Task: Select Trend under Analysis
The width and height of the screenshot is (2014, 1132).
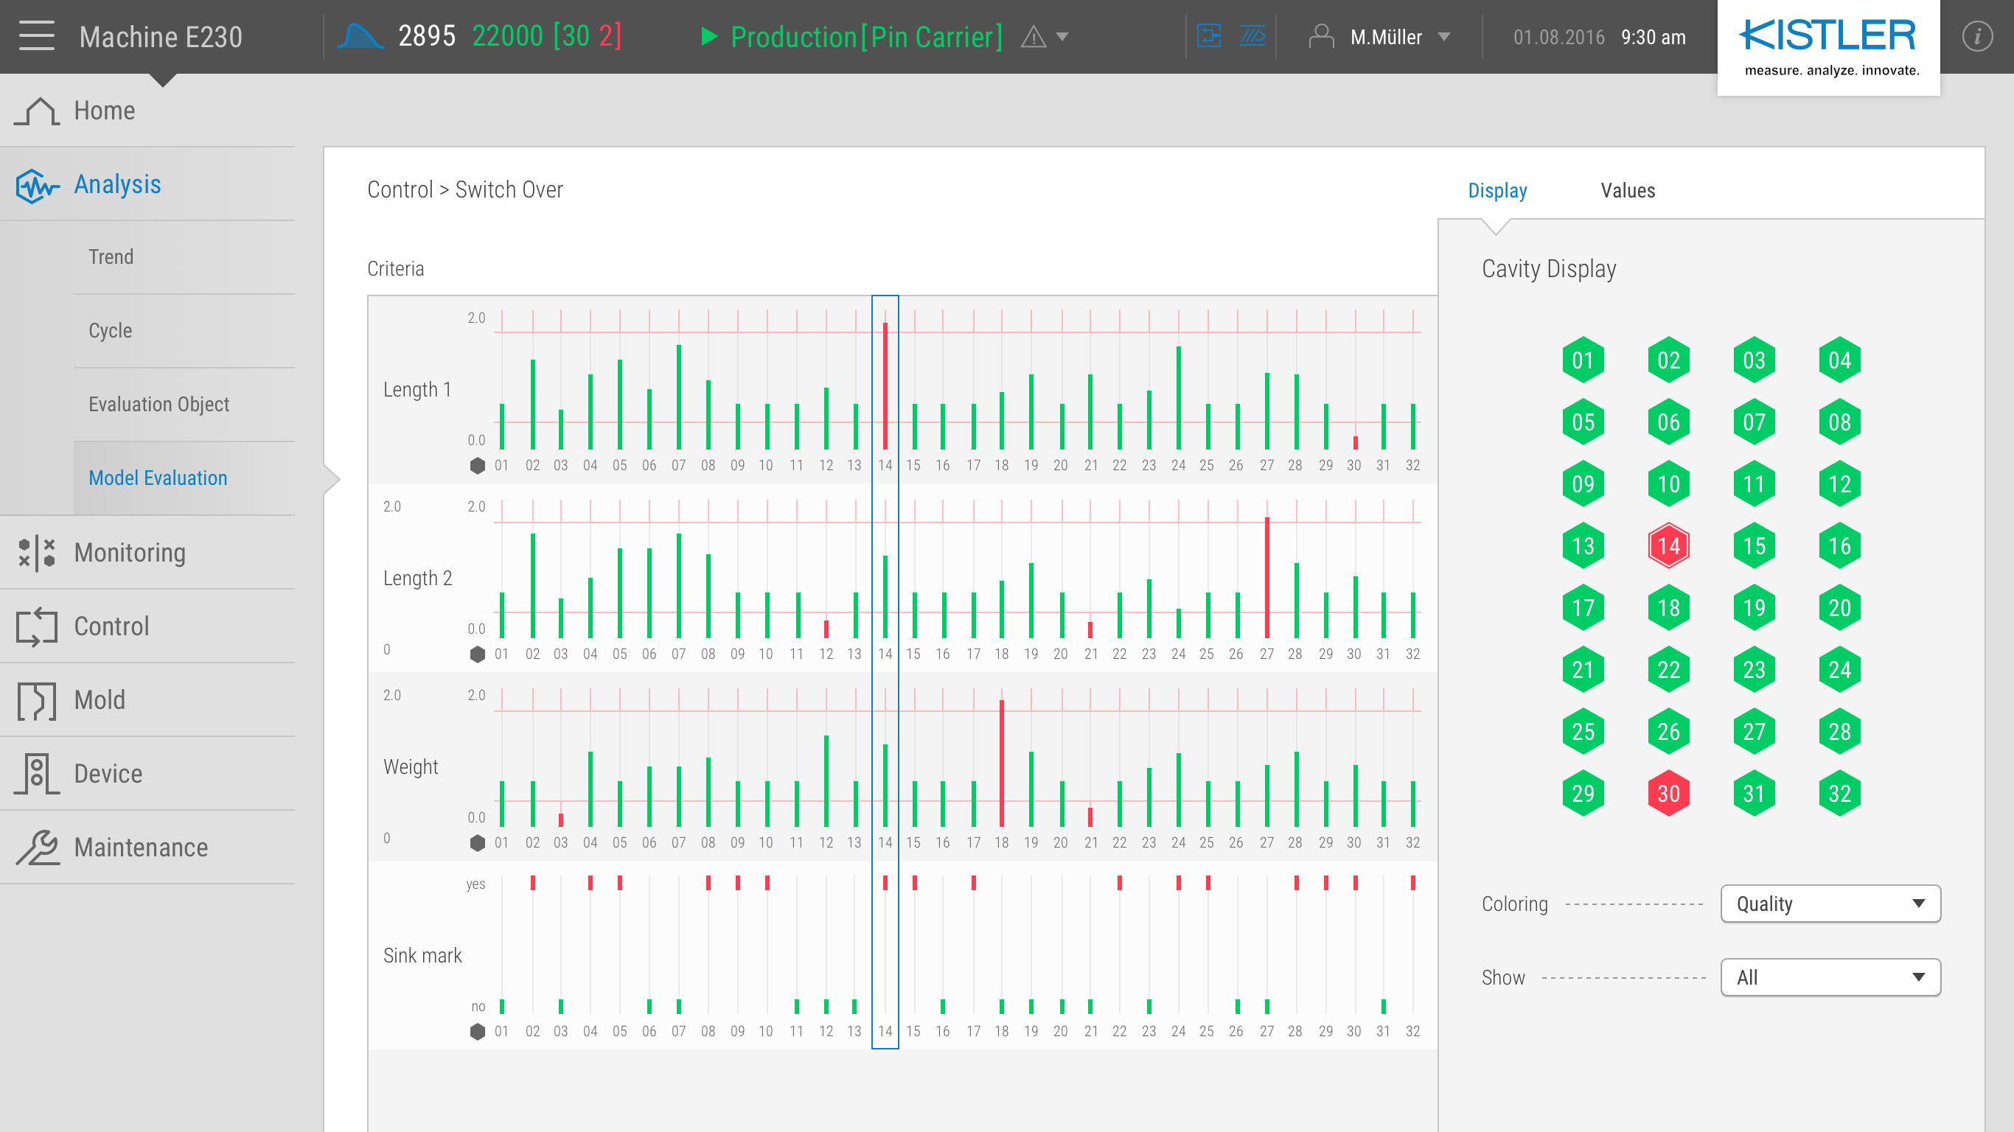Action: (111, 256)
